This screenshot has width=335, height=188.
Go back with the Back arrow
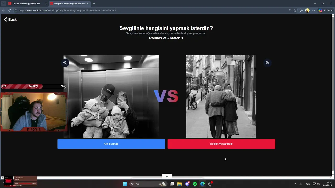[10, 20]
